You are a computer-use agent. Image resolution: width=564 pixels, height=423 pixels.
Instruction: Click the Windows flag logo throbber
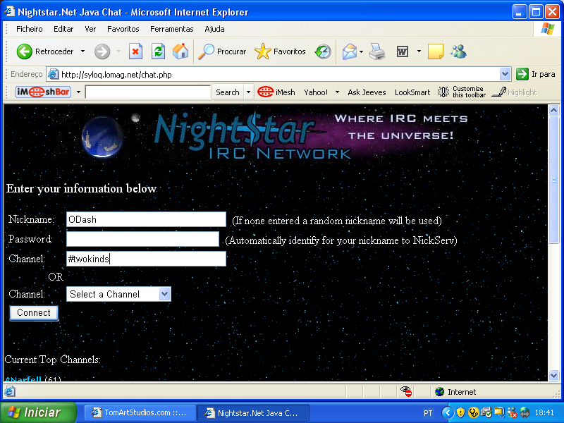(x=548, y=29)
